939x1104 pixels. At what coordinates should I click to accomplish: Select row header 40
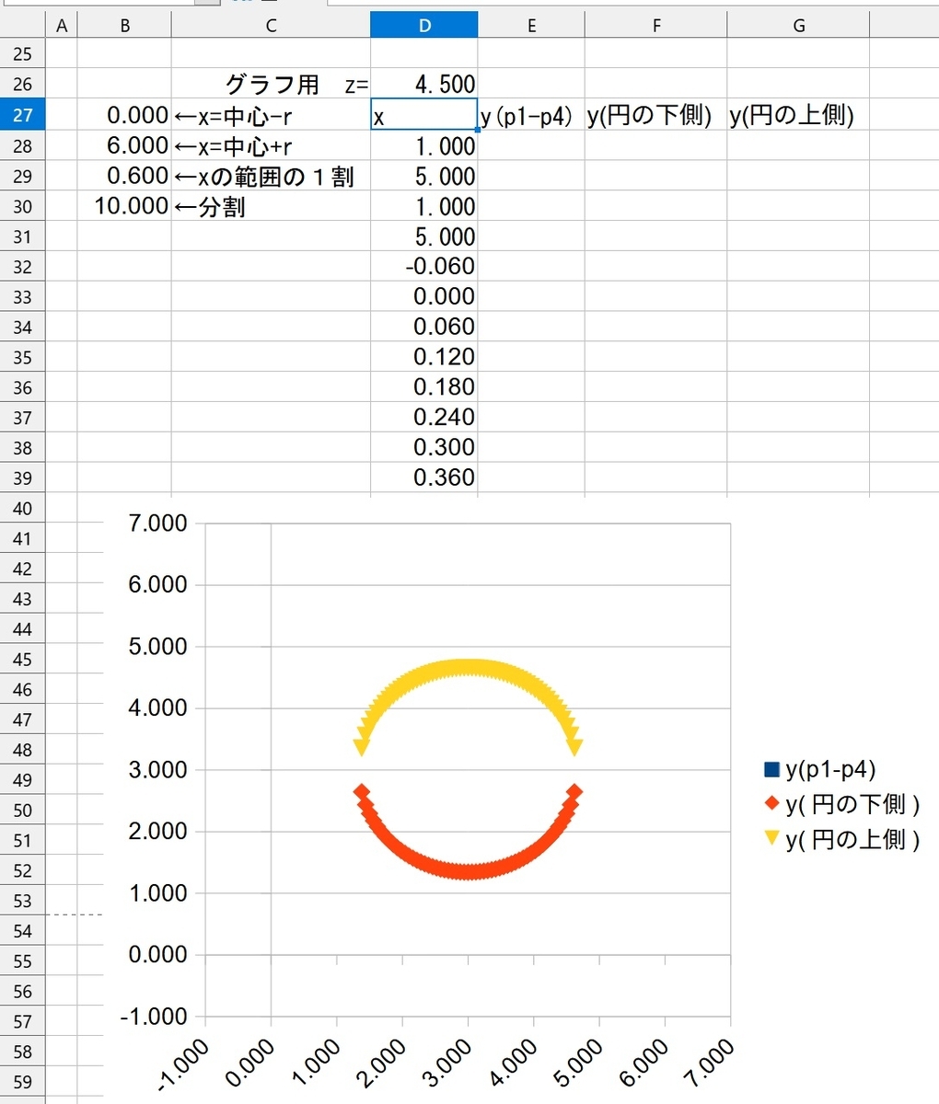click(x=22, y=509)
